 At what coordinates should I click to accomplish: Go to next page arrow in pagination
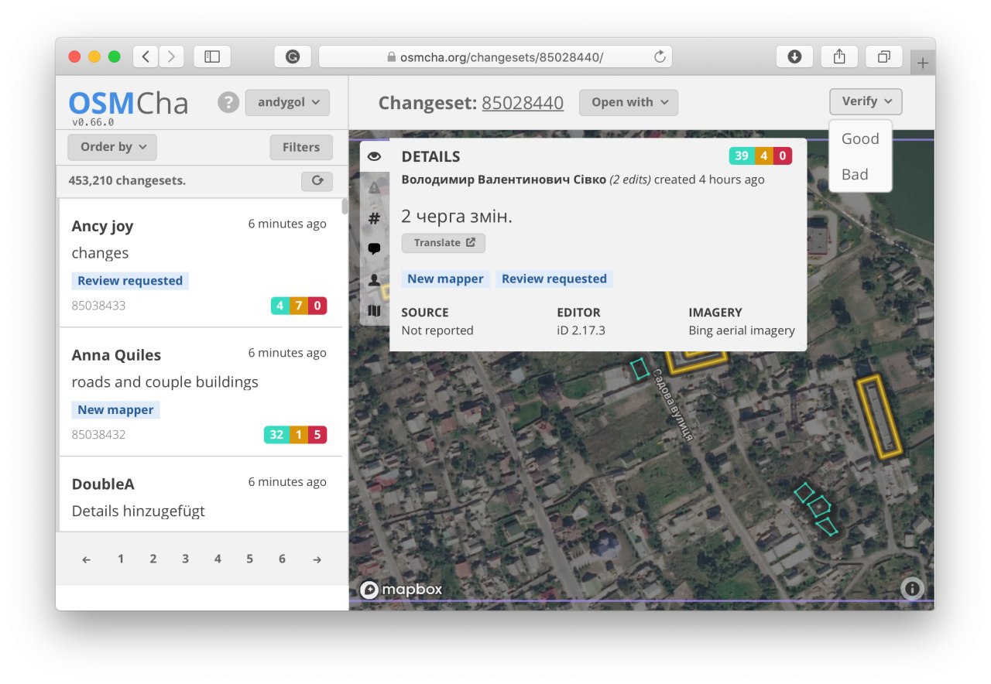point(317,559)
